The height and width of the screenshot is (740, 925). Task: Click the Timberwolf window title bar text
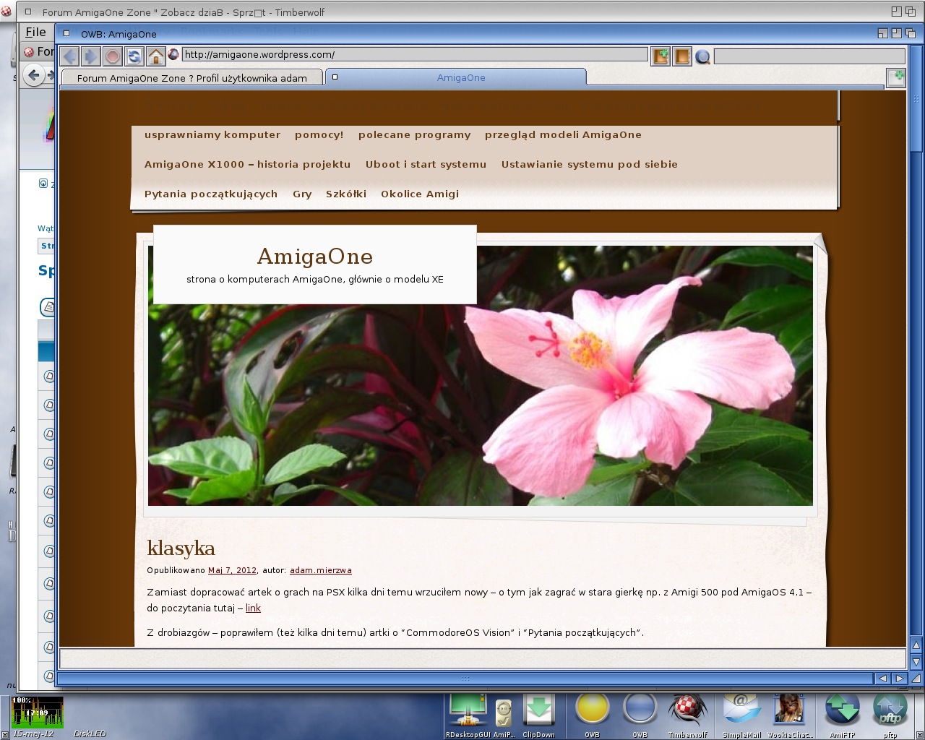point(184,12)
